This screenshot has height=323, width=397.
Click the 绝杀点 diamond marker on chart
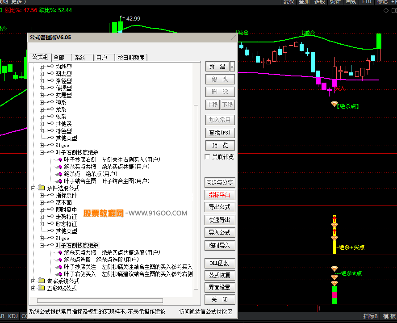pos(334,104)
